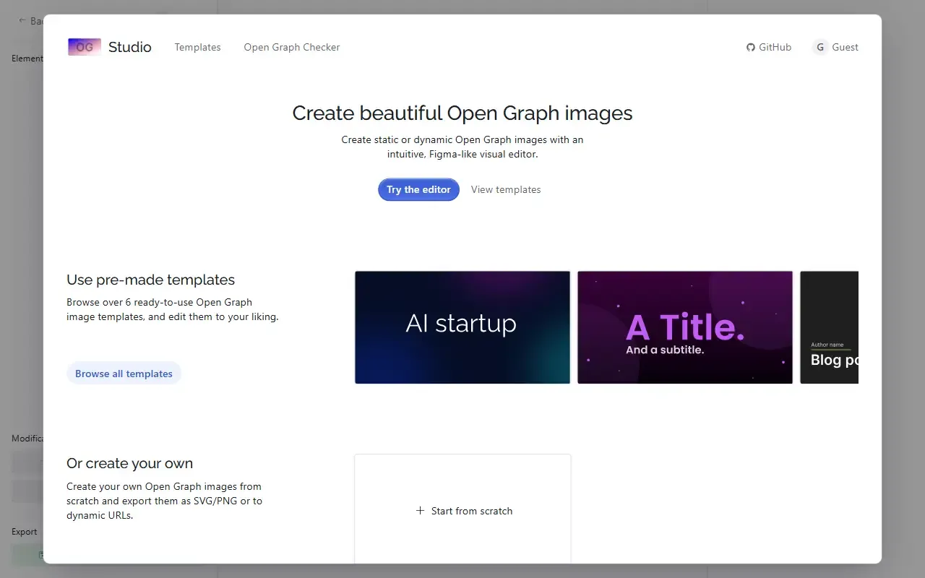Open the Templates nav link
The width and height of the screenshot is (925, 578).
[197, 47]
